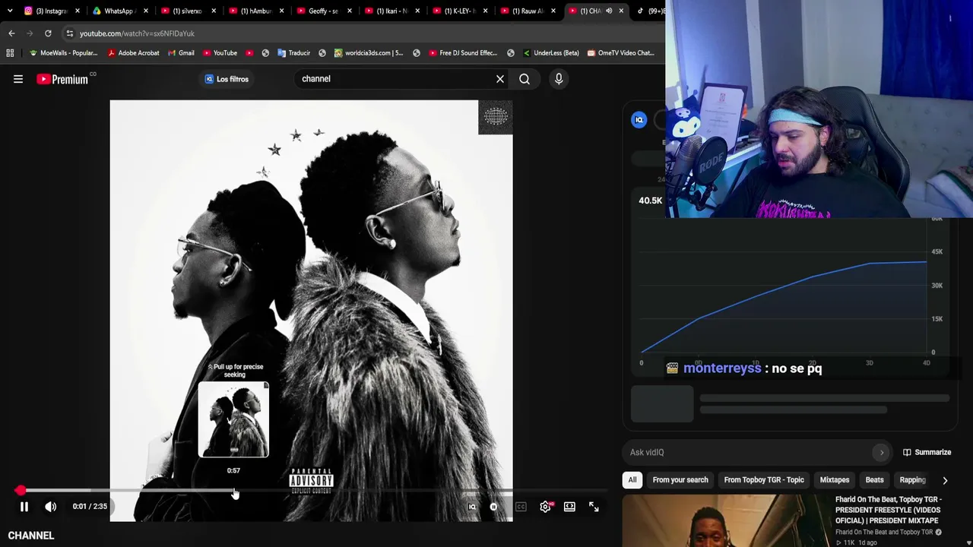The width and height of the screenshot is (973, 547).
Task: Open the worldcia3ds.com bookmark
Action: click(x=368, y=53)
